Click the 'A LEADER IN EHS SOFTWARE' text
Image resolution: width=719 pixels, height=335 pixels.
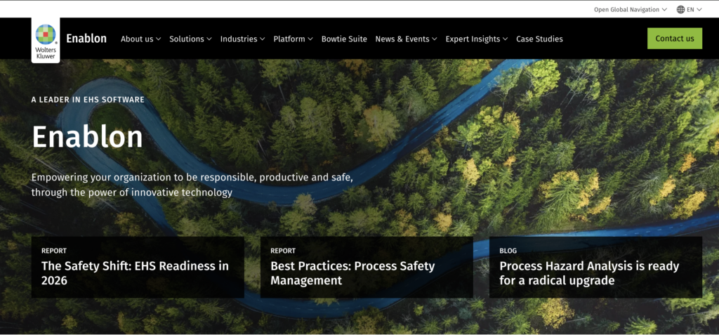88,100
